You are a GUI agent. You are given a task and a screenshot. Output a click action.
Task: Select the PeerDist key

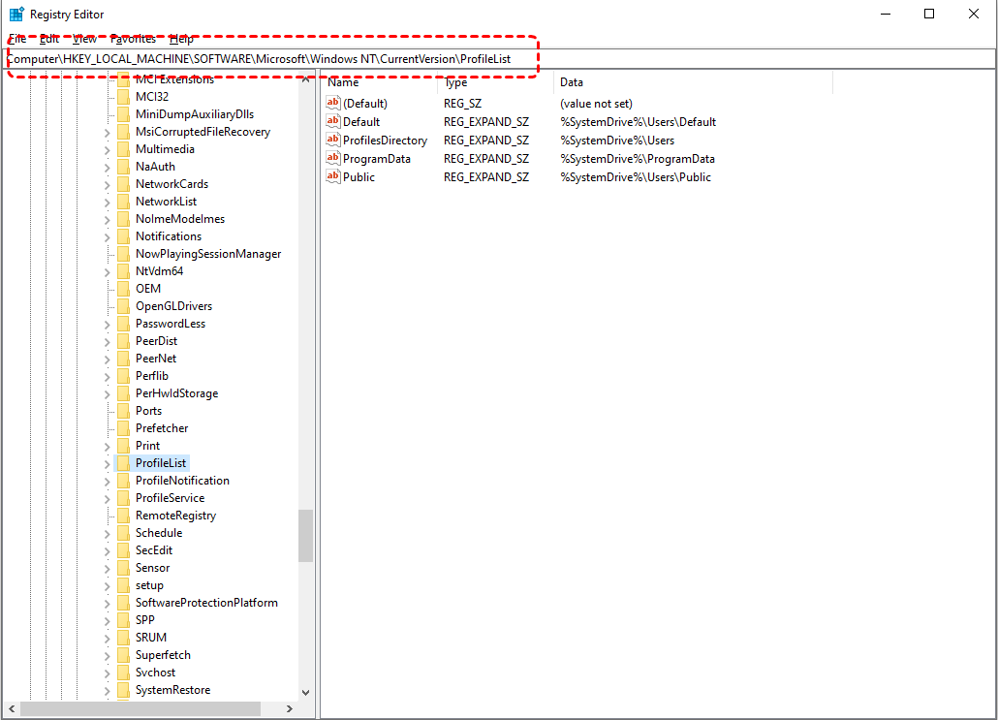pos(157,341)
